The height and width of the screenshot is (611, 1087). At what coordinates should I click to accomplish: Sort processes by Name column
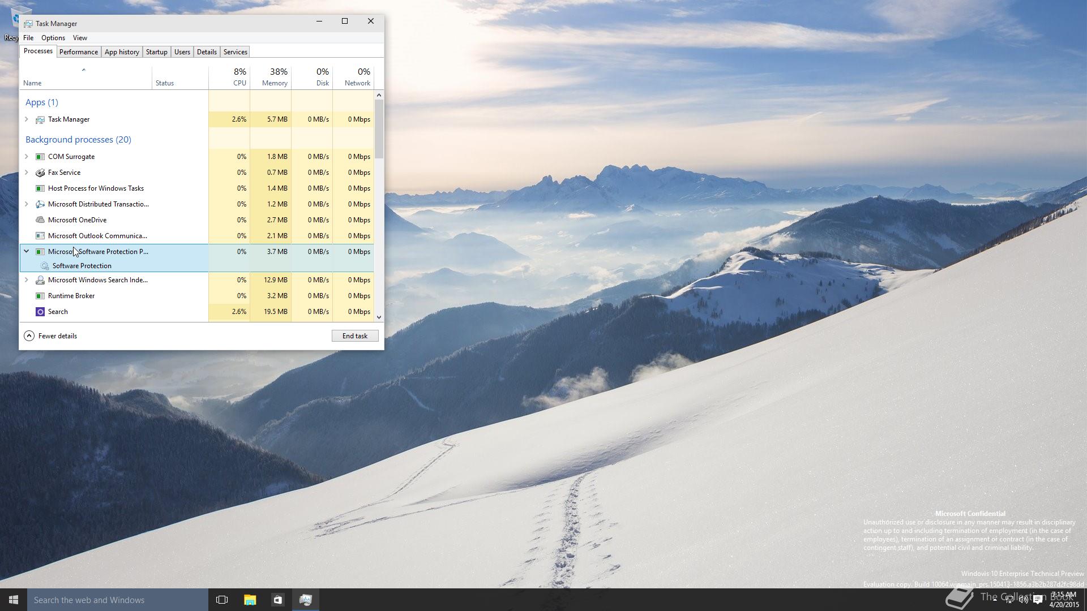(85, 78)
